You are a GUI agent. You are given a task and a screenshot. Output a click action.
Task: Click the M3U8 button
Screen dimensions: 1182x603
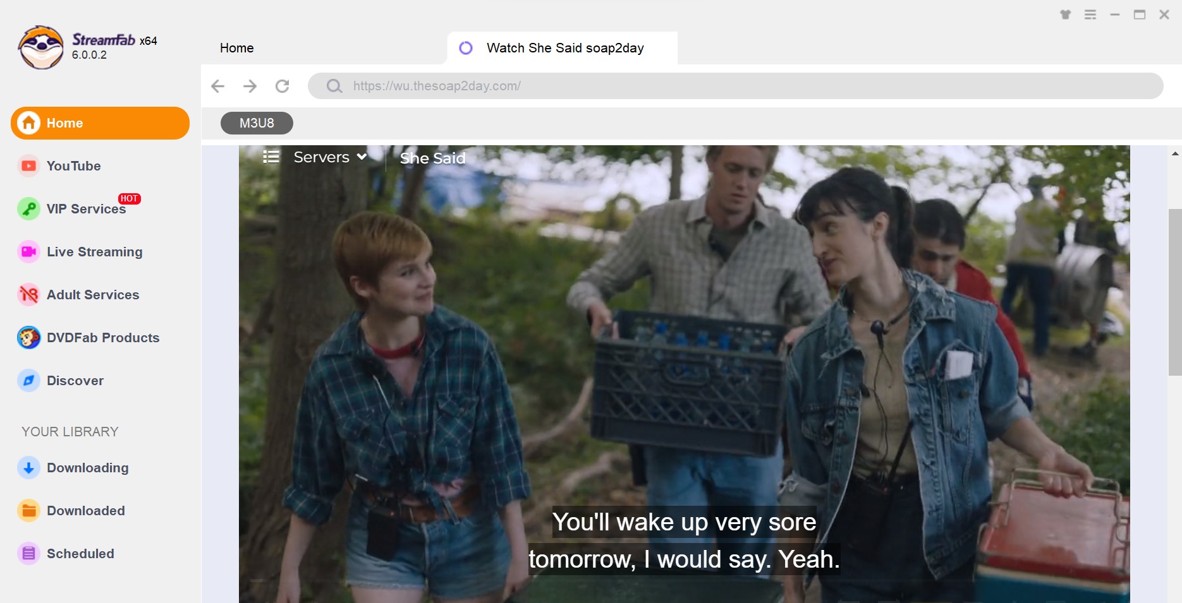click(x=257, y=123)
